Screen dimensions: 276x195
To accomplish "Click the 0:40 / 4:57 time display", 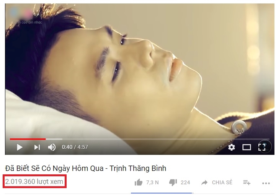I will [x=75, y=147].
